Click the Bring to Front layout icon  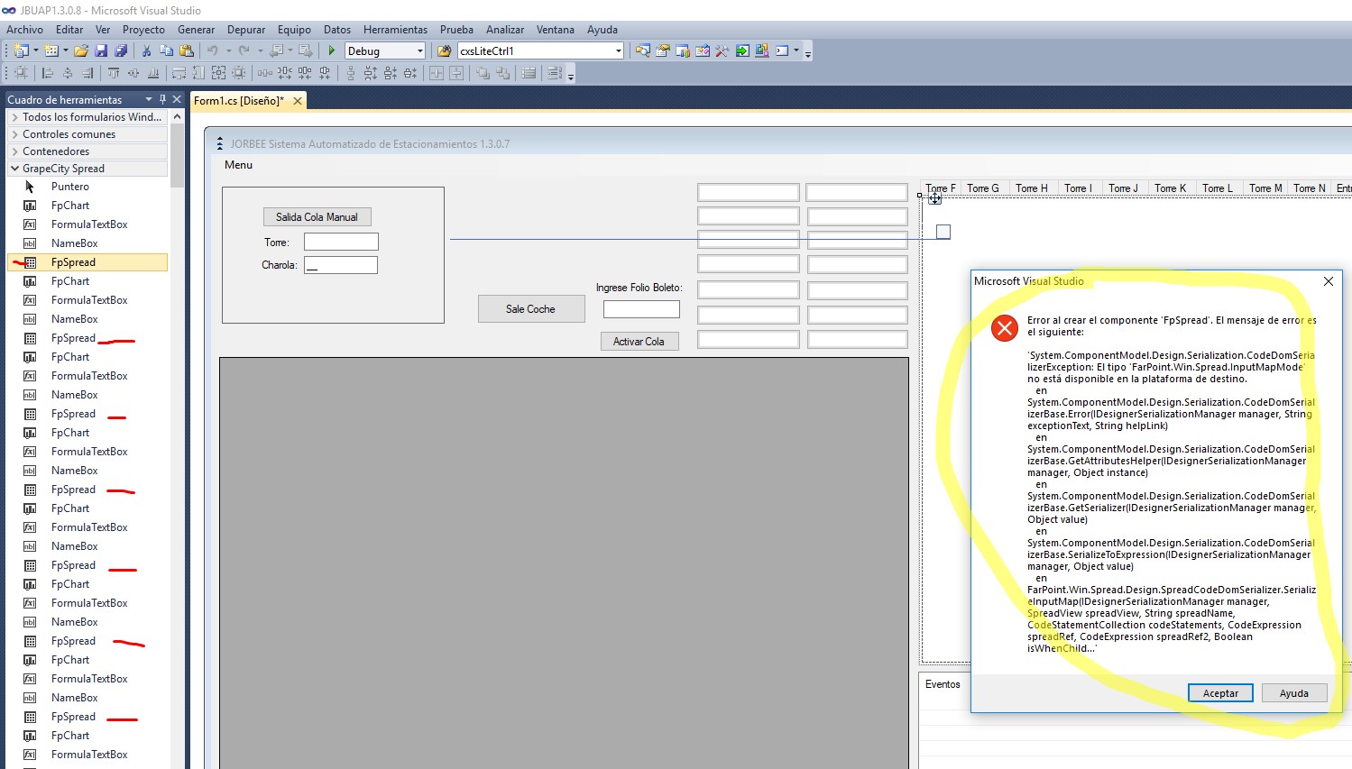pyautogui.click(x=483, y=73)
